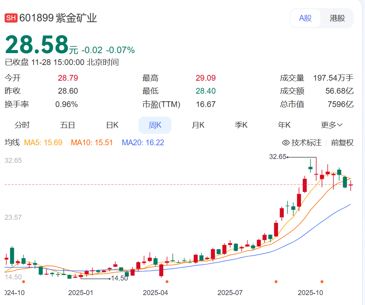Click the orange event dot near 2025-04
Image resolution: width=365 pixels, height=305 pixels.
[167, 282]
